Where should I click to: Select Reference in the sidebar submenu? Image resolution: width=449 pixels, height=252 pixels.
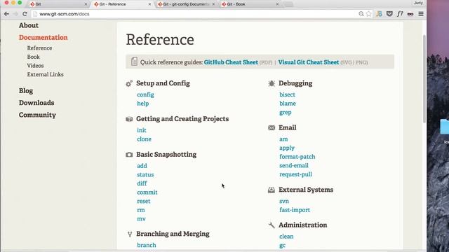39,48
